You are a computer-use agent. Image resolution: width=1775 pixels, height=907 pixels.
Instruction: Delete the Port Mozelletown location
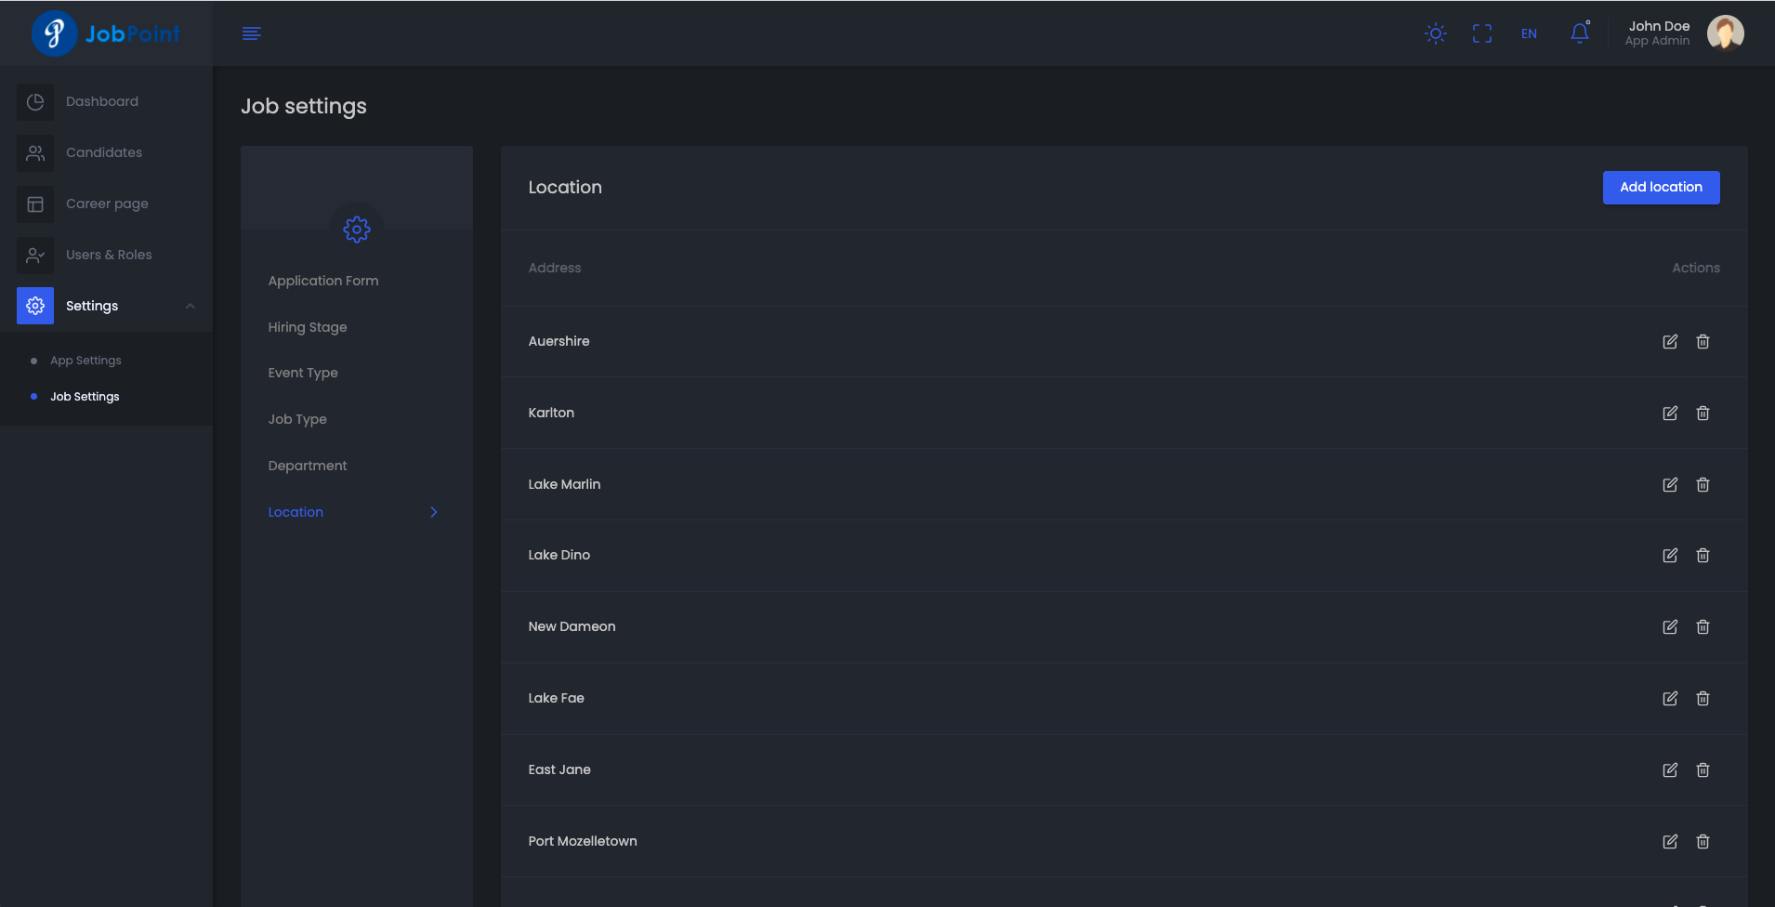point(1703,842)
